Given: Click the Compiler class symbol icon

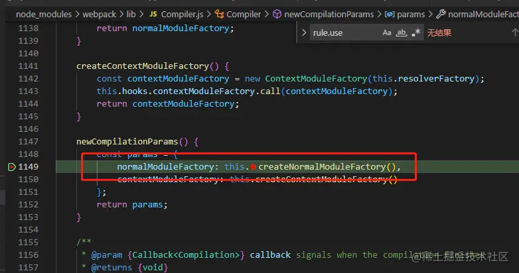Looking at the screenshot, I should (x=219, y=14).
